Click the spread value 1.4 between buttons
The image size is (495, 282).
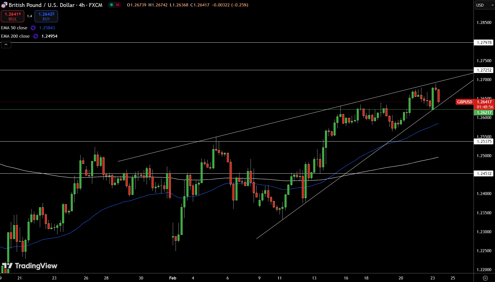pos(30,16)
